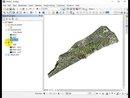Open the Find binoculars tool
The width and height of the screenshot is (130, 98).
coord(57,13)
